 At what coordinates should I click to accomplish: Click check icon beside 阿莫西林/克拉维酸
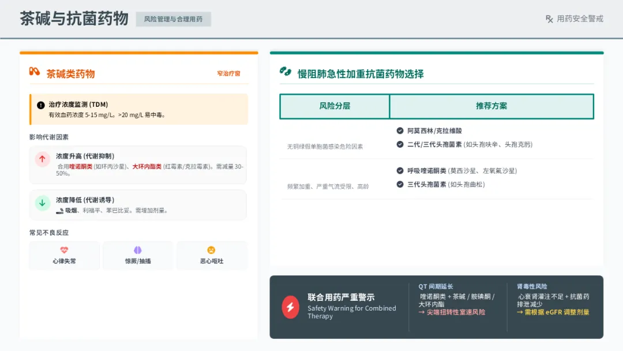pos(400,130)
